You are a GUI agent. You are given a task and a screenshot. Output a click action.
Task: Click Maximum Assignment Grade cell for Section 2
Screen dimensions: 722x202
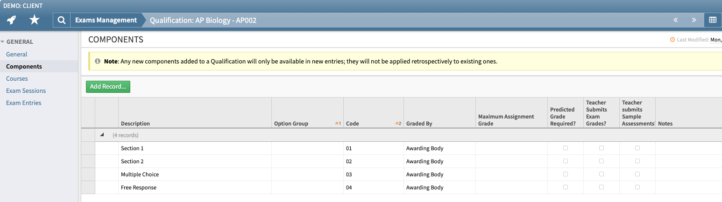click(511, 161)
